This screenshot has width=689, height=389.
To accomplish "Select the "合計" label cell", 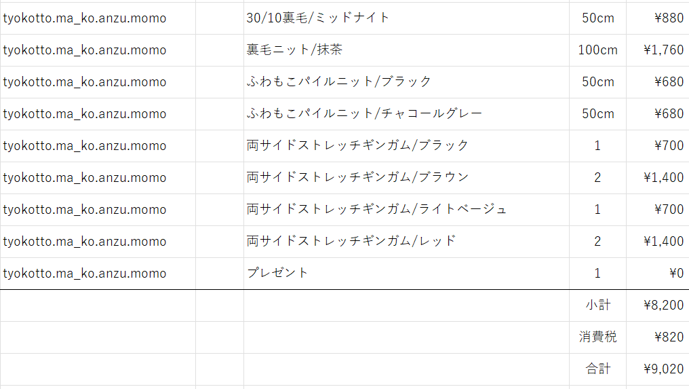I will [x=597, y=369].
